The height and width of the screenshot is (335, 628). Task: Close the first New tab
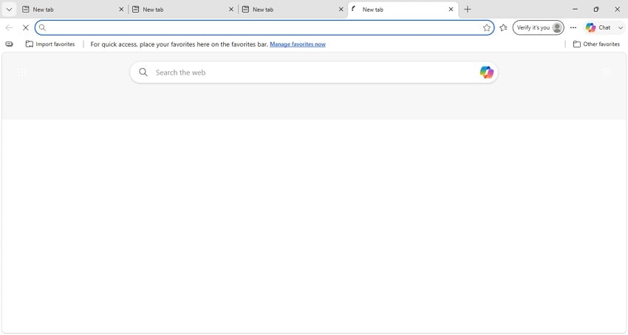point(121,9)
